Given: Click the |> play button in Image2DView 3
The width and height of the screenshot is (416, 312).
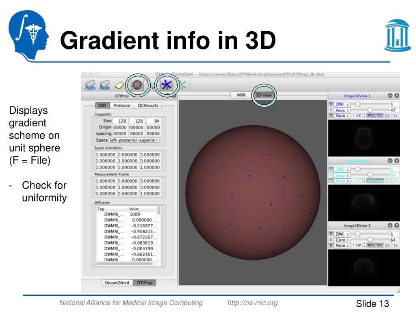Looking at the screenshot, I should pyautogui.click(x=395, y=245).
